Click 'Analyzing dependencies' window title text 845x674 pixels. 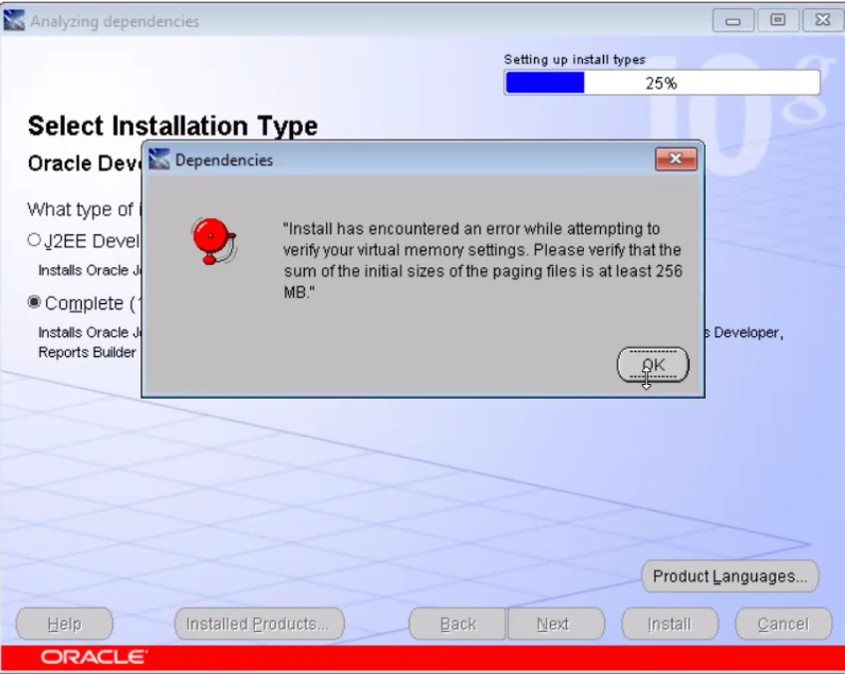click(115, 22)
